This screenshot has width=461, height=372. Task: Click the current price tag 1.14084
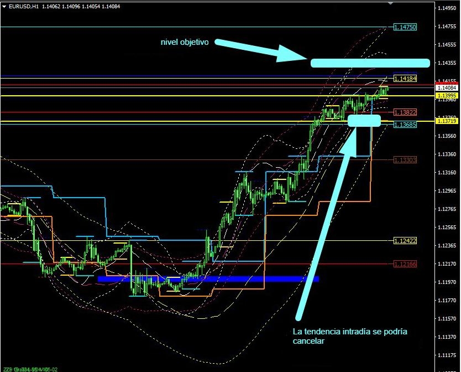pyautogui.click(x=447, y=88)
